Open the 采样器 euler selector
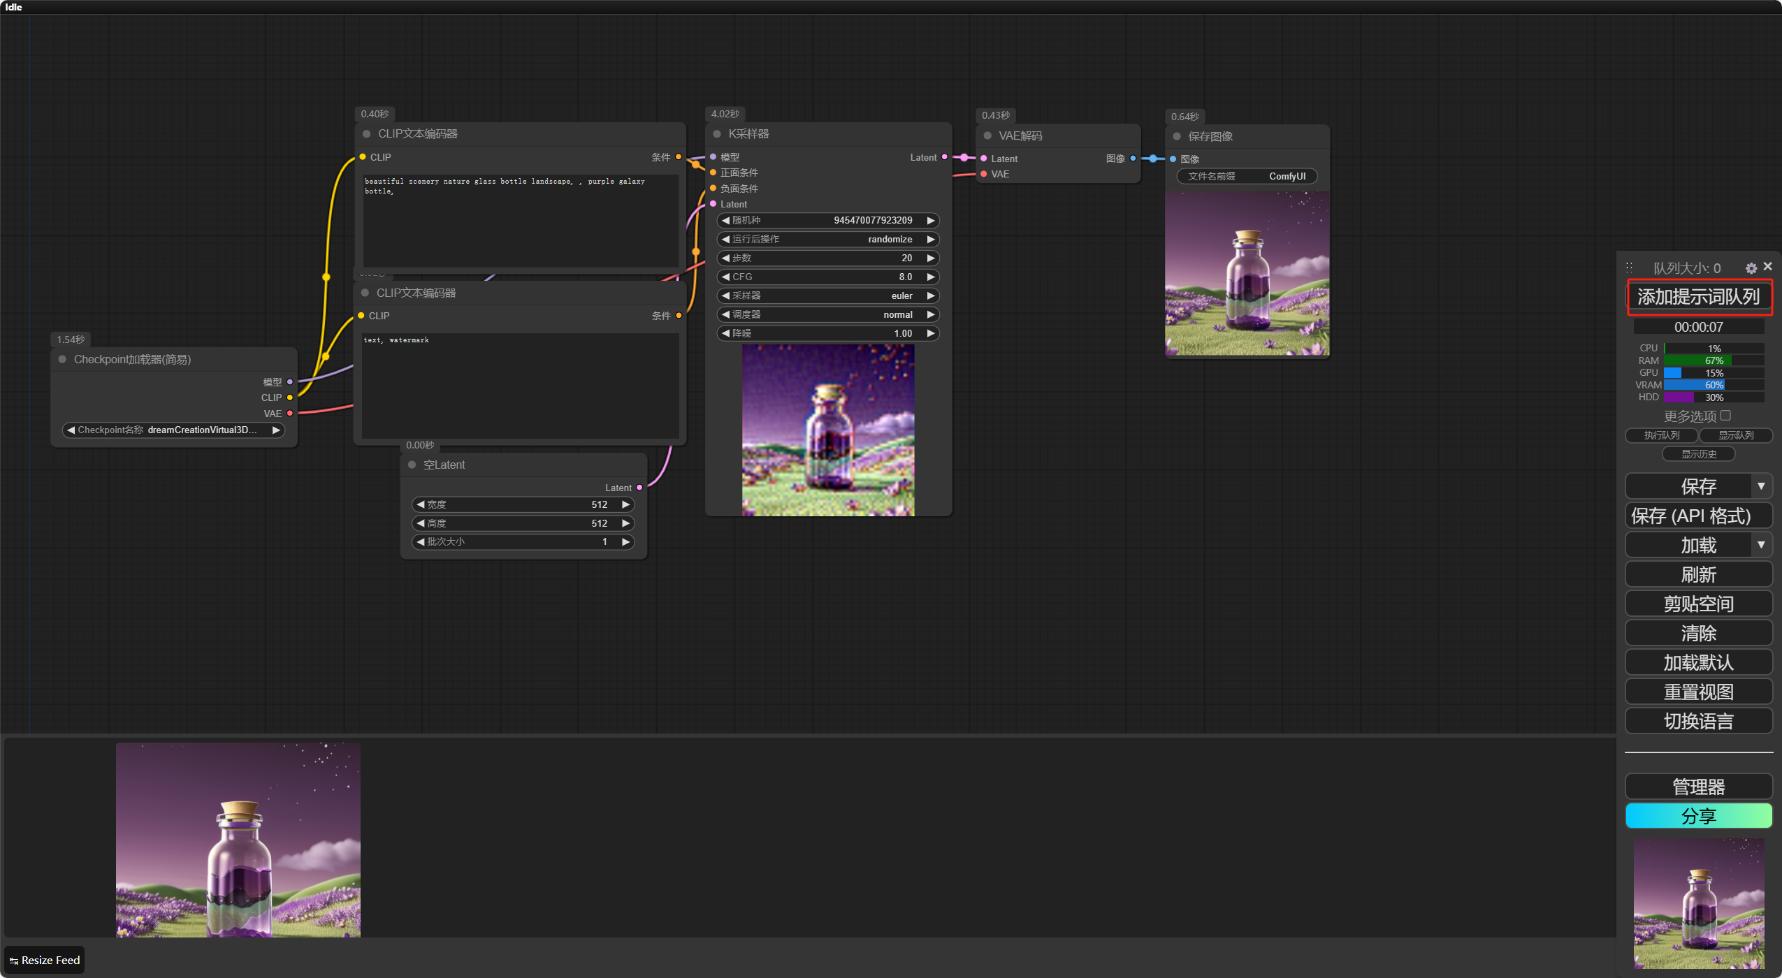Image resolution: width=1782 pixels, height=978 pixels. [827, 296]
